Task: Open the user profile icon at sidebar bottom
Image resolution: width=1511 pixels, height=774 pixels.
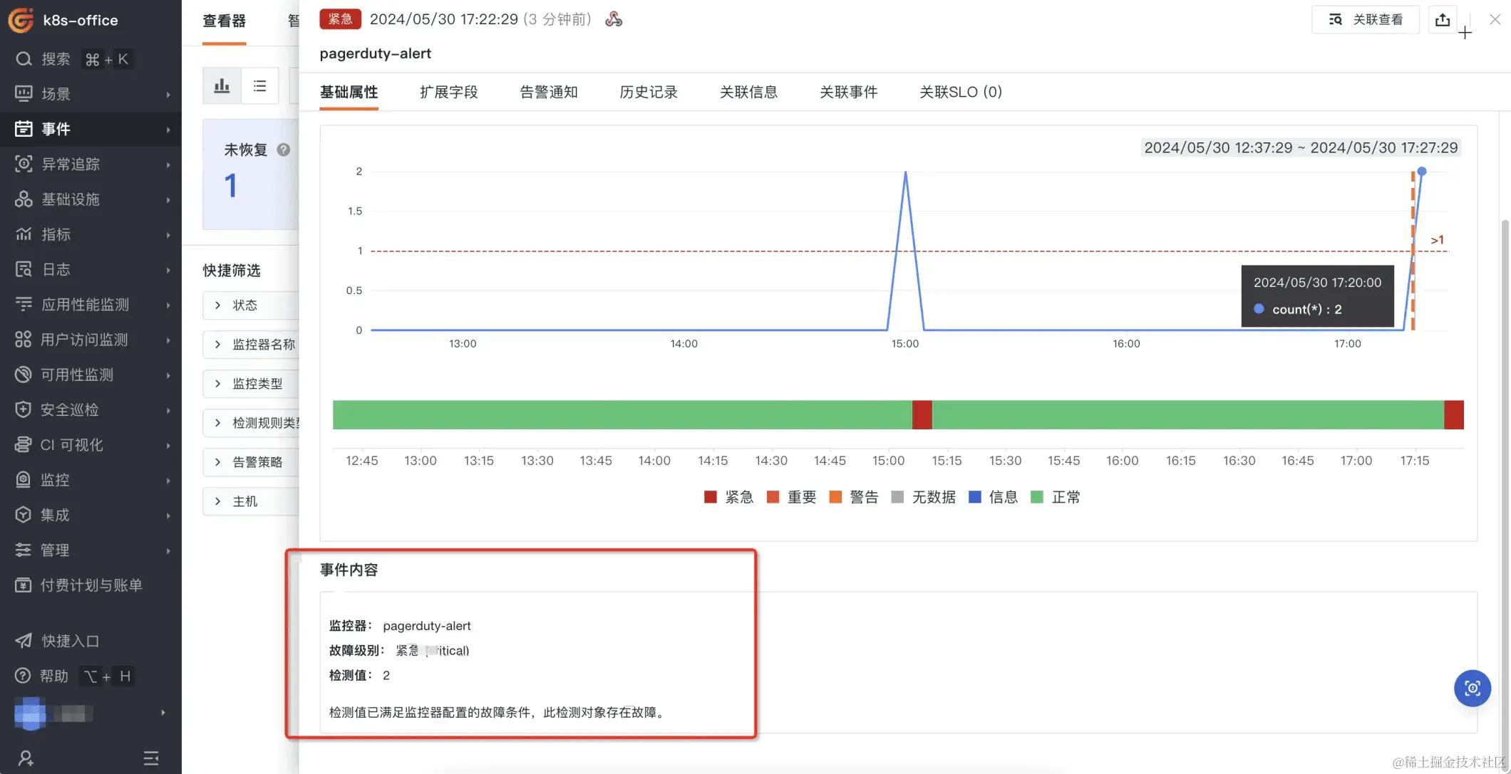Action: pos(26,758)
